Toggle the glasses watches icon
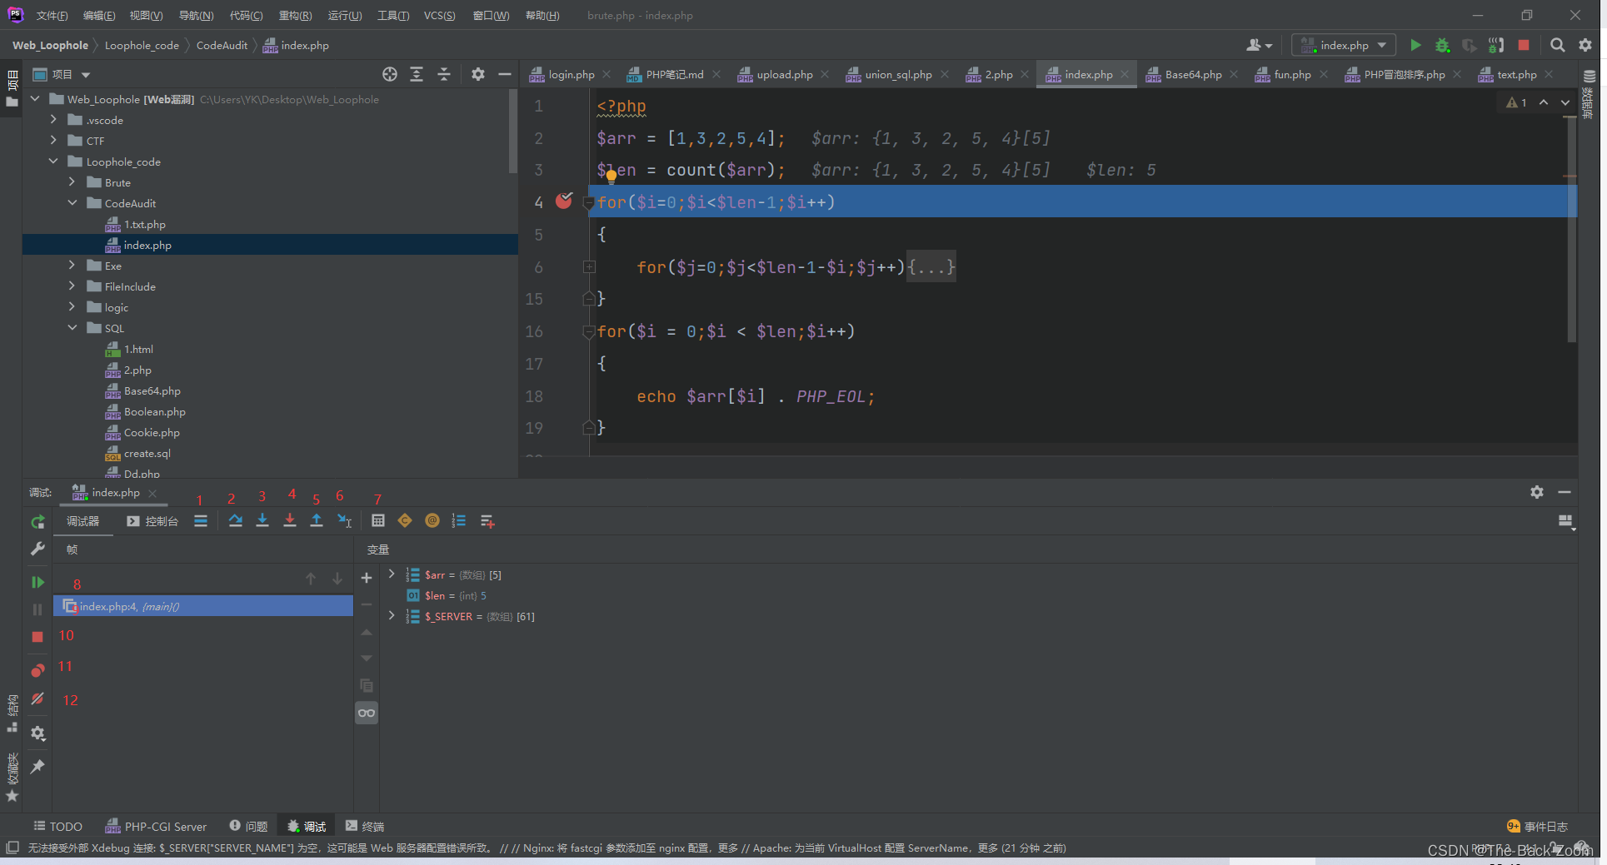This screenshot has height=865, width=1607. point(367,713)
